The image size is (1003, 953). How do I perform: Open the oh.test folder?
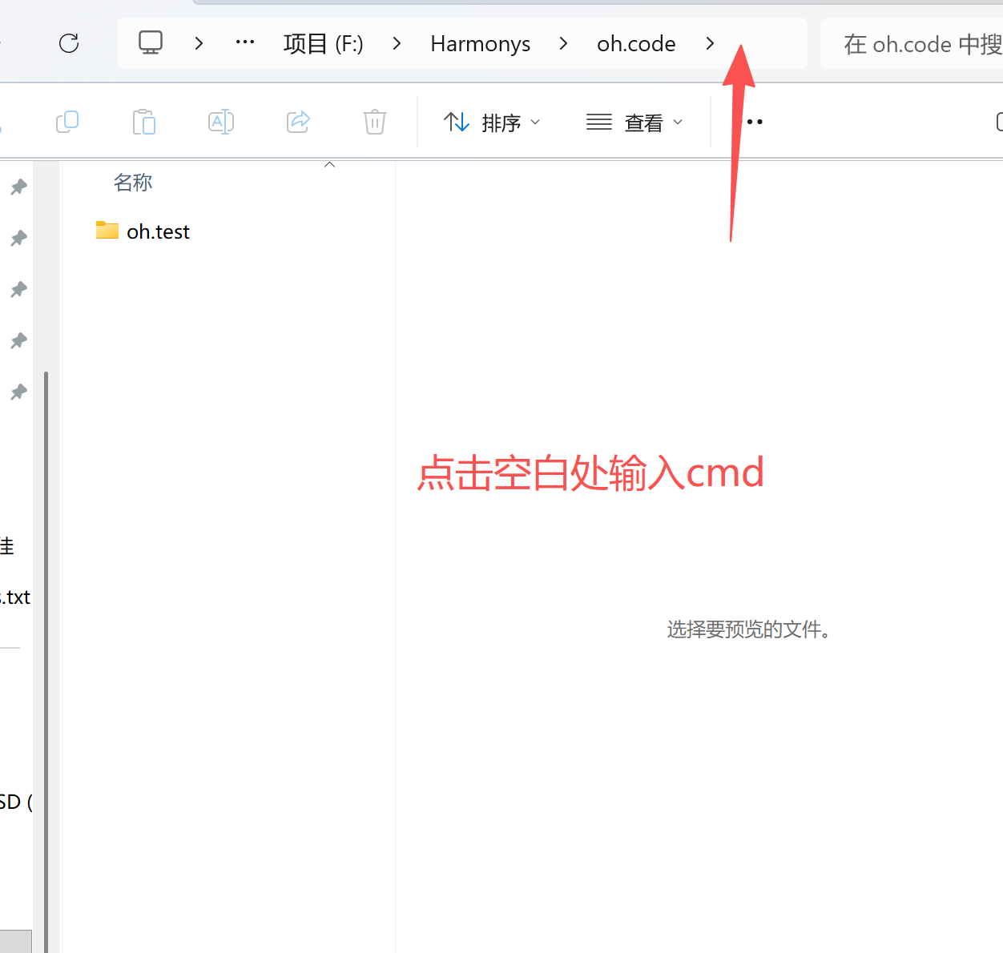(157, 231)
